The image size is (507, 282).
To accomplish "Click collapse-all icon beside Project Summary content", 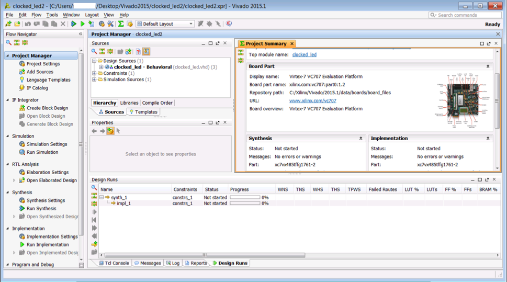I will pos(241,52).
